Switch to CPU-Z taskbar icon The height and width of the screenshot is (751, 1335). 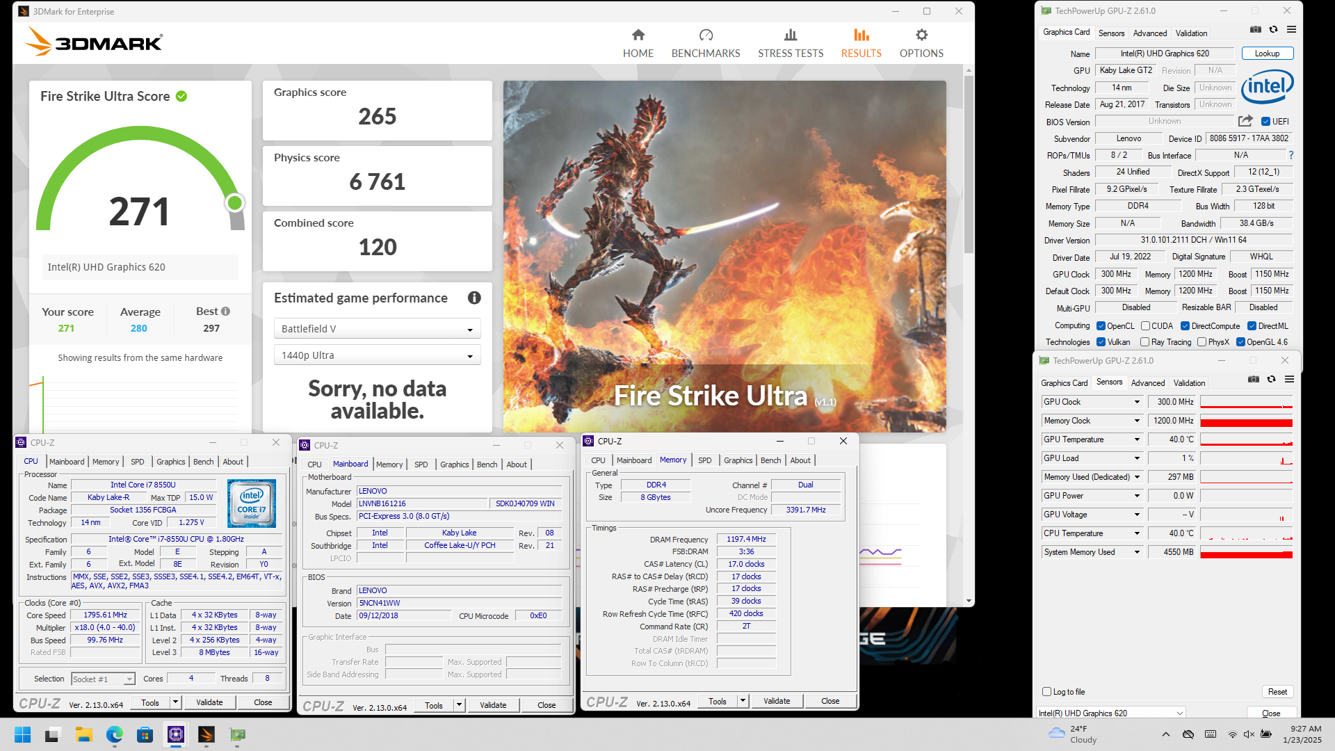point(175,734)
